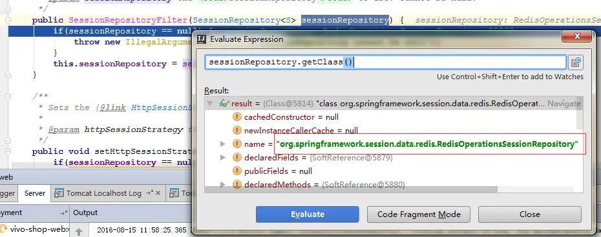
Task: Expand the name field node
Action: [x=223, y=144]
